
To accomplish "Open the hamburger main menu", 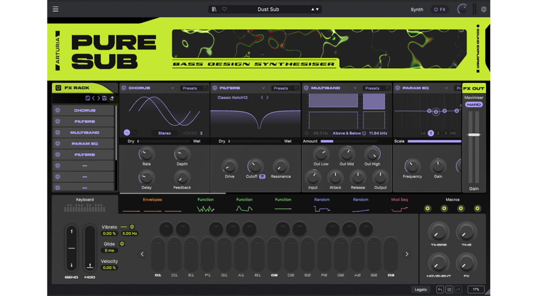I will (x=56, y=9).
